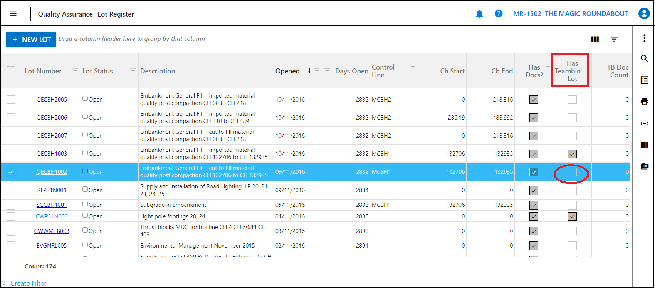The width and height of the screenshot is (655, 288).
Task: Open lot SGCBH1001 link
Action: (52, 205)
